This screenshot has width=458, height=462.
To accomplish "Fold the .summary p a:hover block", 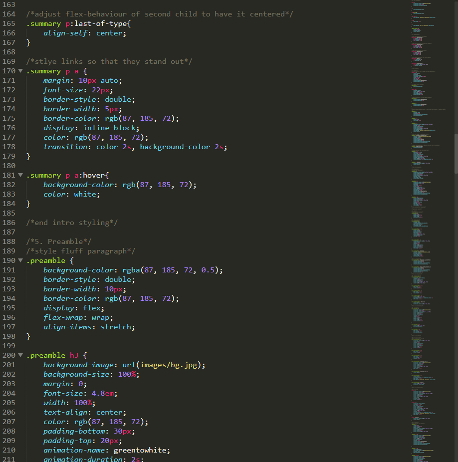I will (20, 176).
